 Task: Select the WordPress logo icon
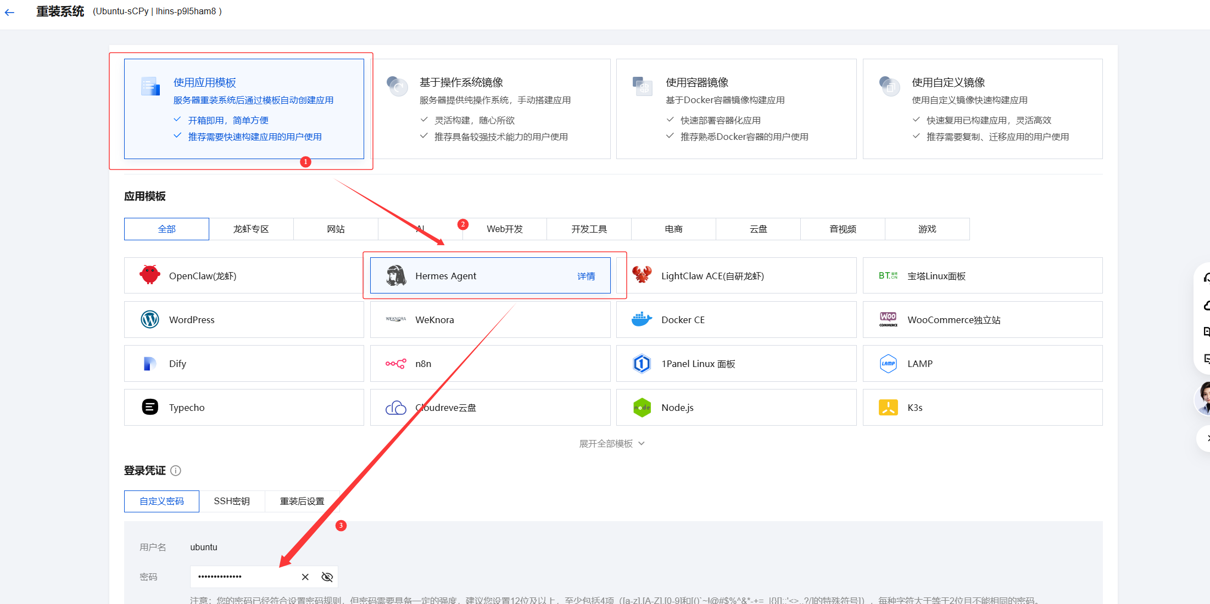(149, 319)
